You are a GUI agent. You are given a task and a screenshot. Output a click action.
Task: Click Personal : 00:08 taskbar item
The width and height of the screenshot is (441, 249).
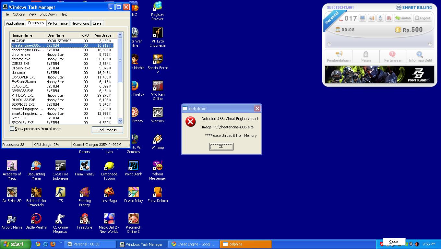90,244
